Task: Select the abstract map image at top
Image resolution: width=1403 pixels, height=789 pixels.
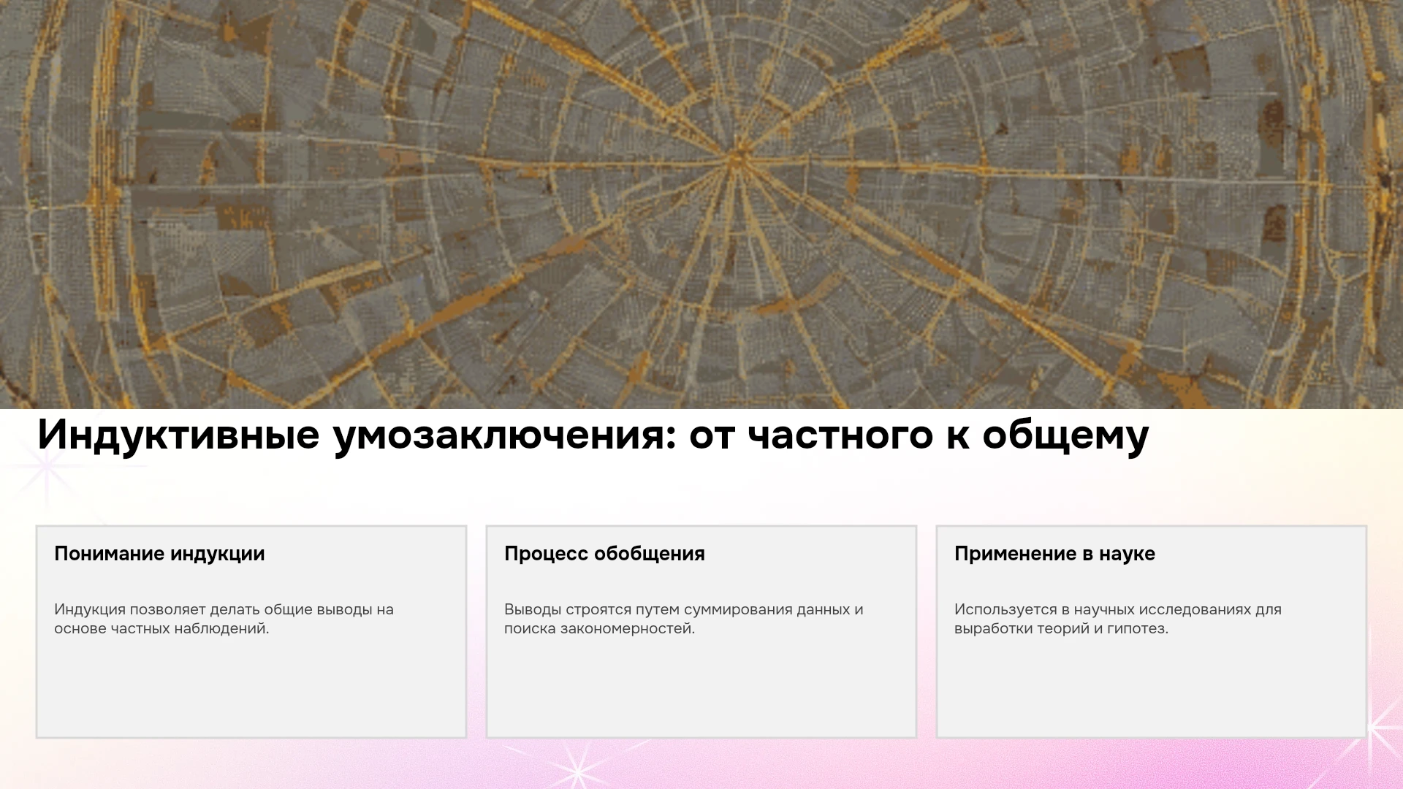Action: pos(701,205)
